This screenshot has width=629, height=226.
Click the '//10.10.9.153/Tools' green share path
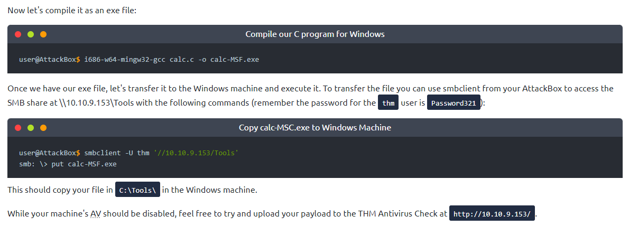197,153
